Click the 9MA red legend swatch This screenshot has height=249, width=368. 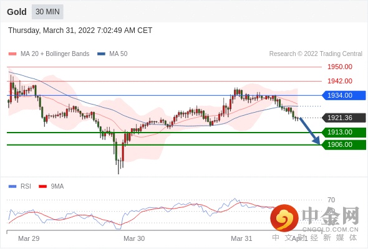[42, 187]
